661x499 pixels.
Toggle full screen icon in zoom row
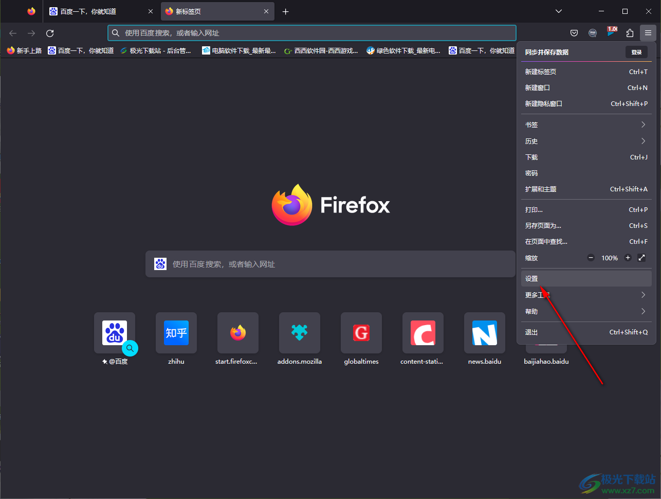coord(641,258)
